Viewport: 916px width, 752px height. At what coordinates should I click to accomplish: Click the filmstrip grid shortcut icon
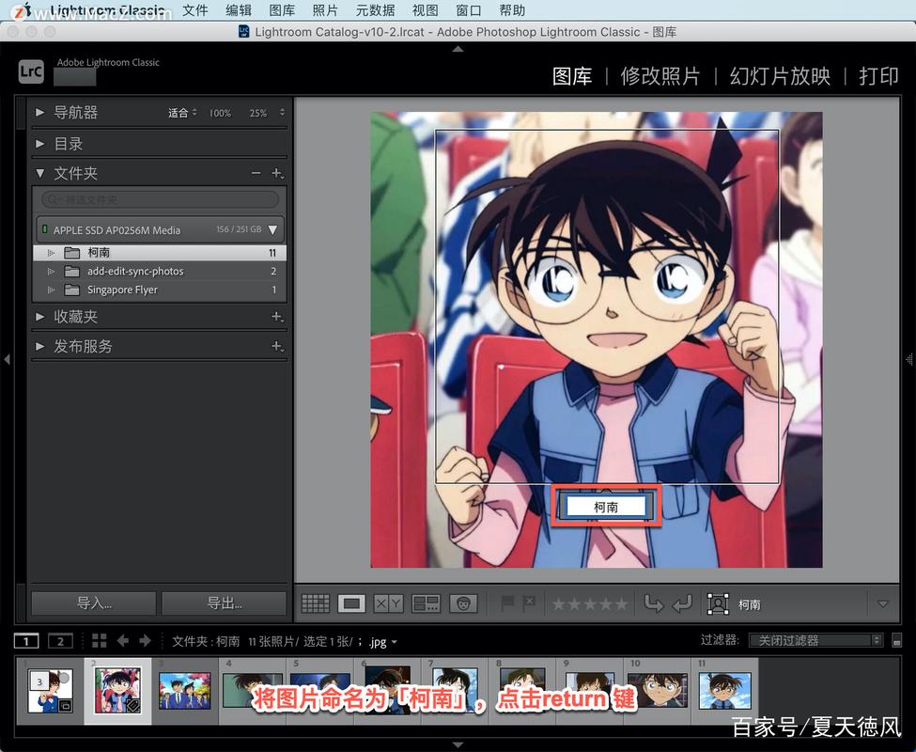point(100,641)
